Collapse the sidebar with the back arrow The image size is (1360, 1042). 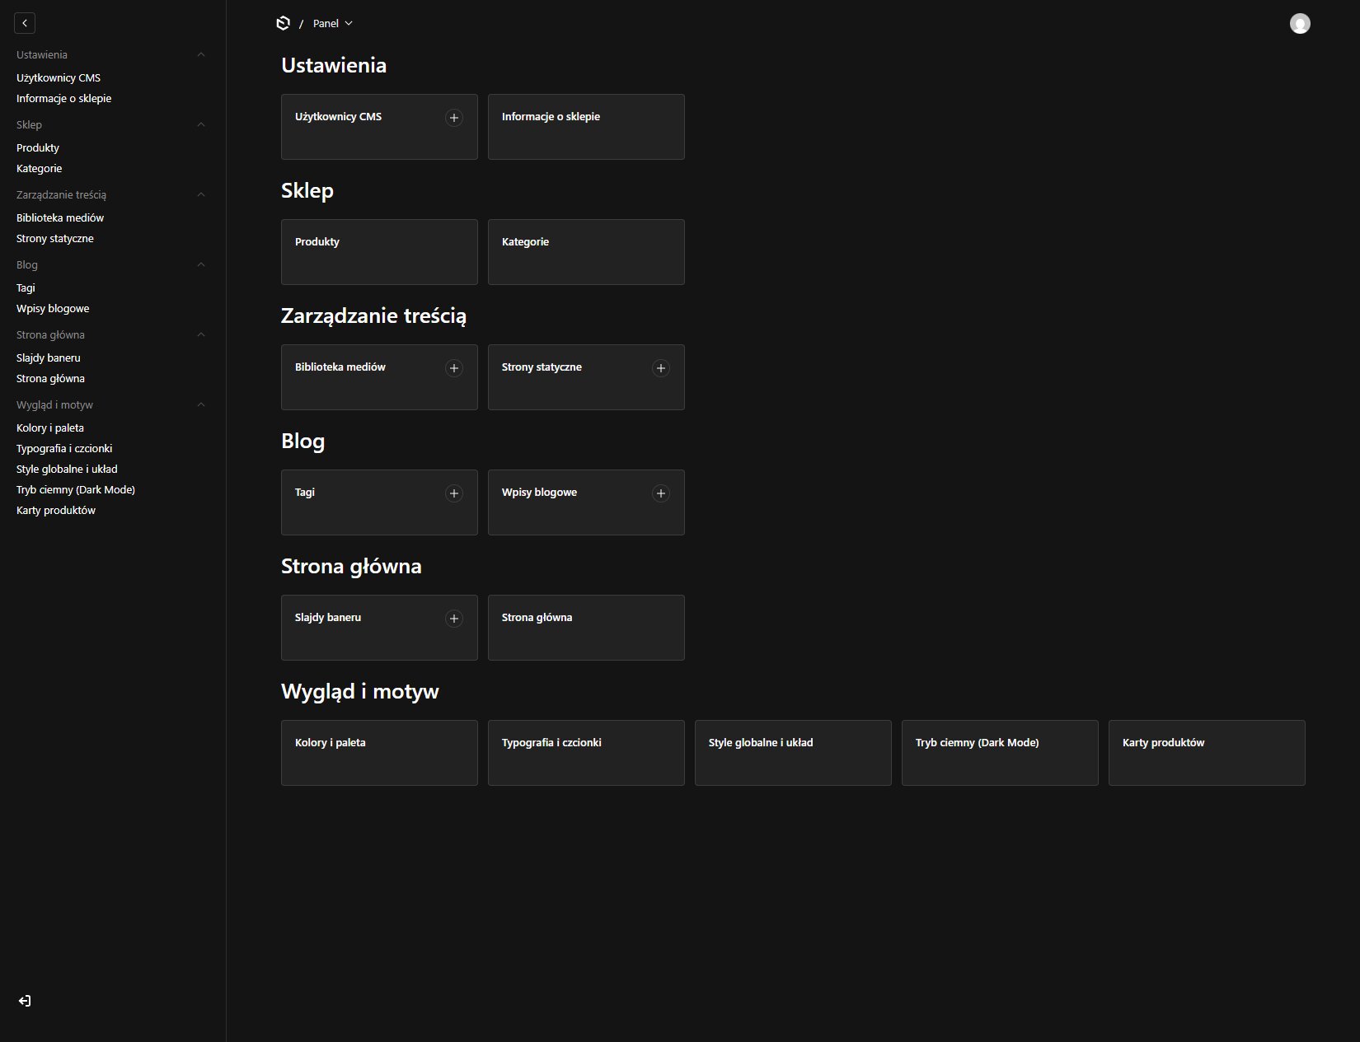pos(25,23)
